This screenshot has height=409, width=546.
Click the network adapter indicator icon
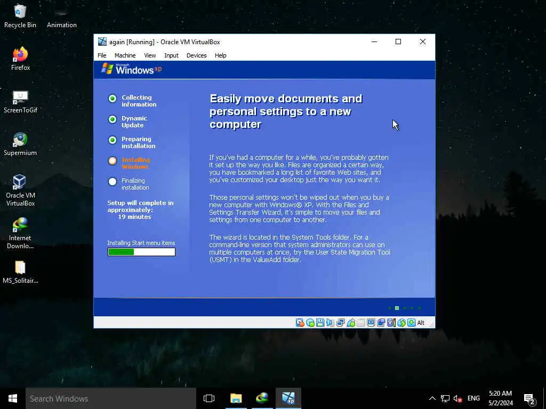[x=340, y=323]
